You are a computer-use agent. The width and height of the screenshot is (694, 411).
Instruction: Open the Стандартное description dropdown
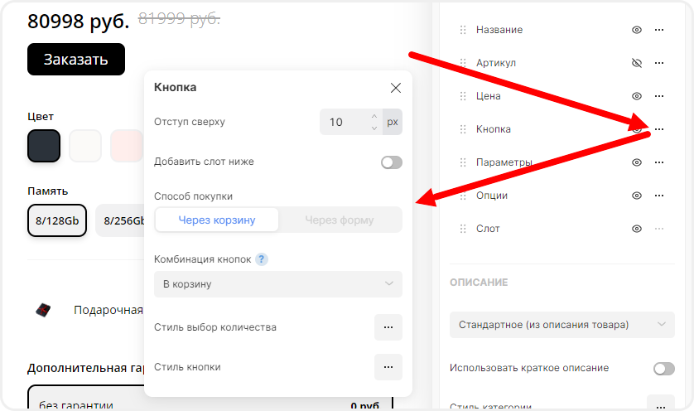point(561,324)
